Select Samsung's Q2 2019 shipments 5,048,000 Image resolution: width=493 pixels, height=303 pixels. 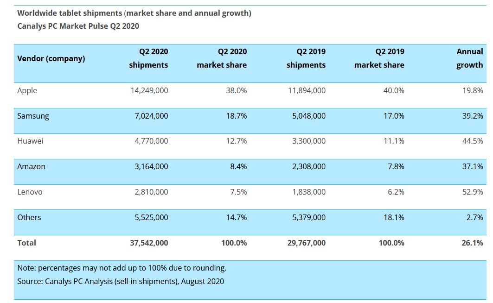(309, 116)
